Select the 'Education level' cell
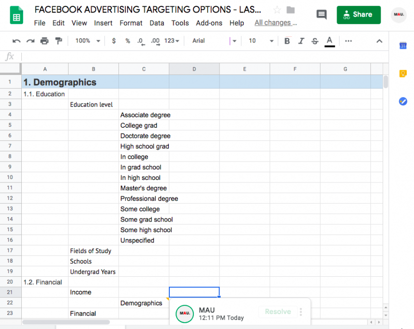Screen dimensions: 414x329 pyautogui.click(x=93, y=105)
